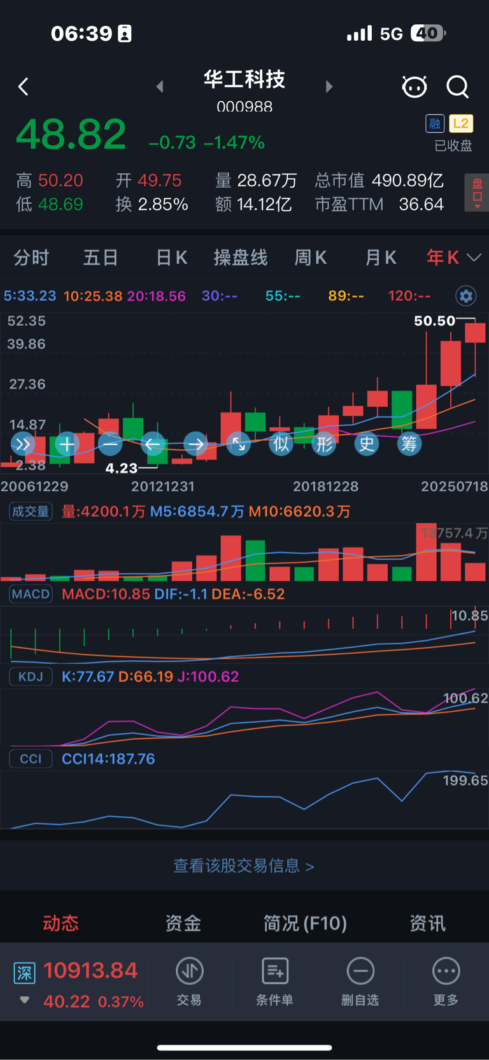Switch to the previous stock triangle
This screenshot has width=489, height=1060.
[160, 87]
